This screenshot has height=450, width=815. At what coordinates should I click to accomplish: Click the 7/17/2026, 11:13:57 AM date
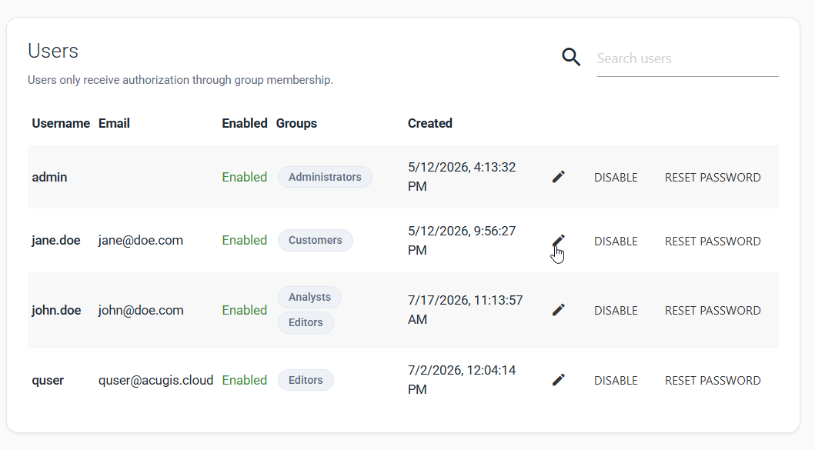click(465, 310)
